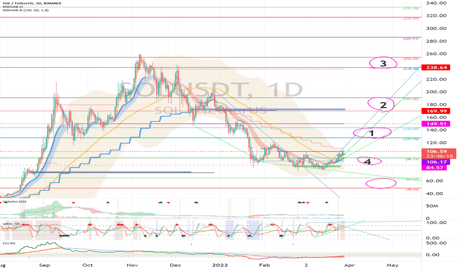This screenshot has height=270, width=458.
Task: Click the 200.00 price axis label
Action: 436,92
